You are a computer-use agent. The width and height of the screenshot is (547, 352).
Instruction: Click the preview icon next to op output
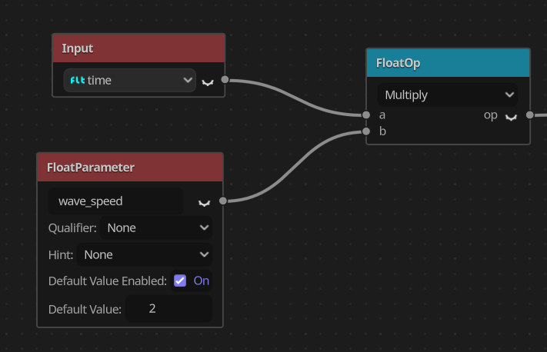(x=511, y=118)
